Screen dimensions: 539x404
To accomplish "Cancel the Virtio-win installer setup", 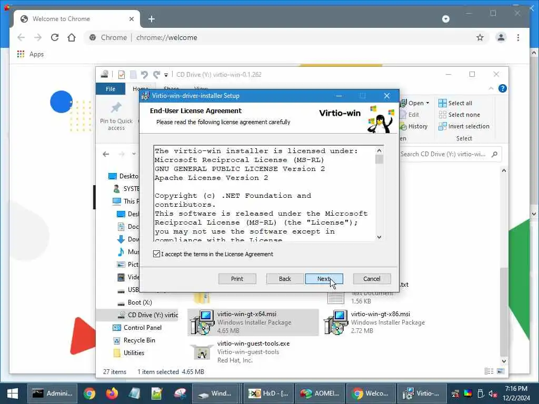I will point(372,279).
